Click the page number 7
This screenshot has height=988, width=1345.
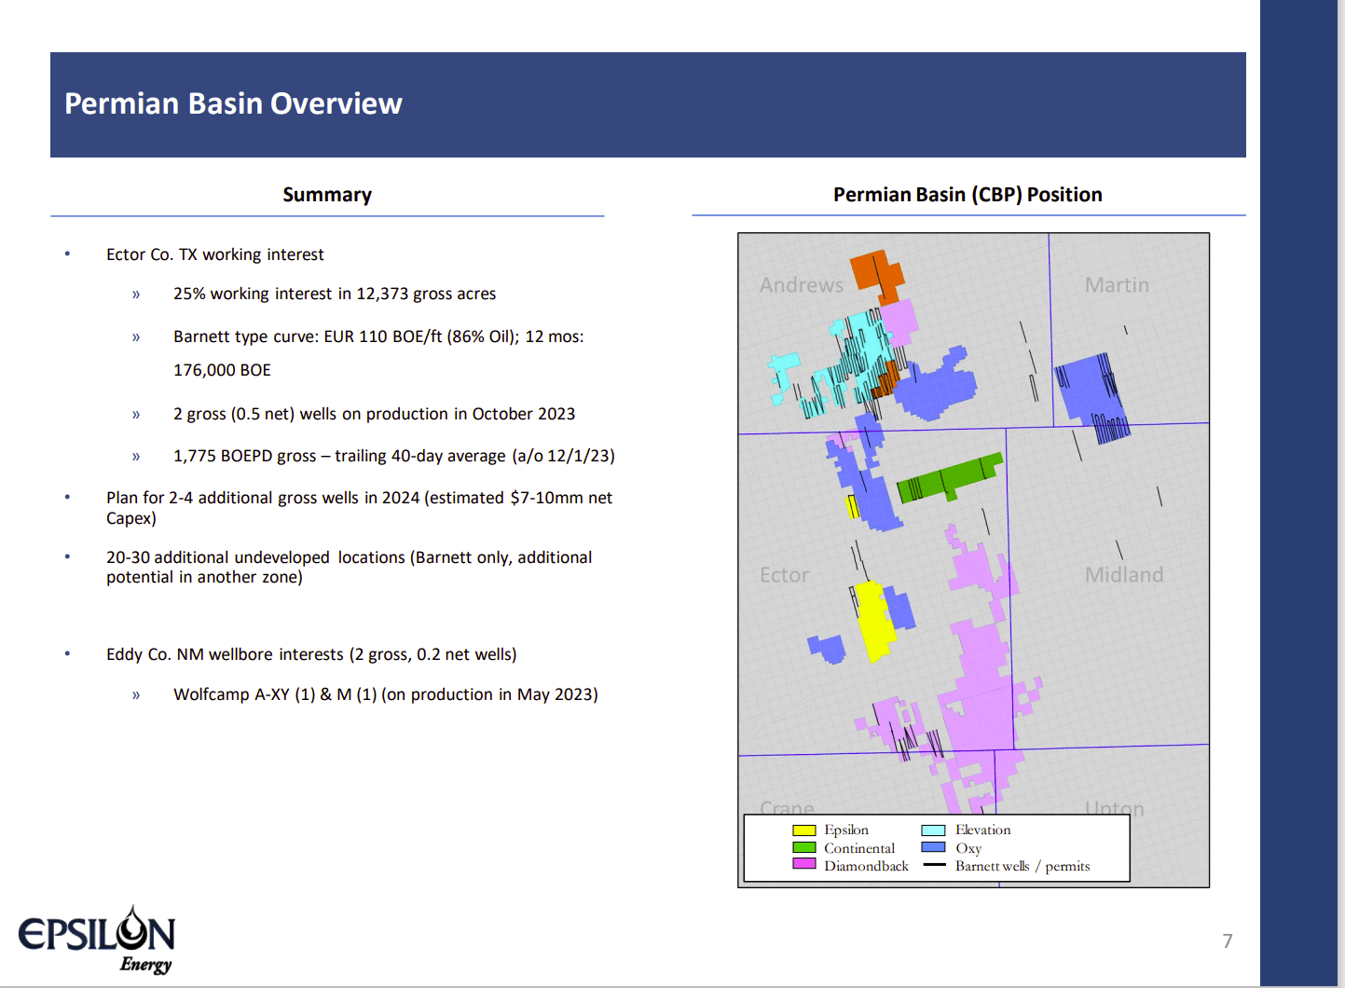point(1228,941)
